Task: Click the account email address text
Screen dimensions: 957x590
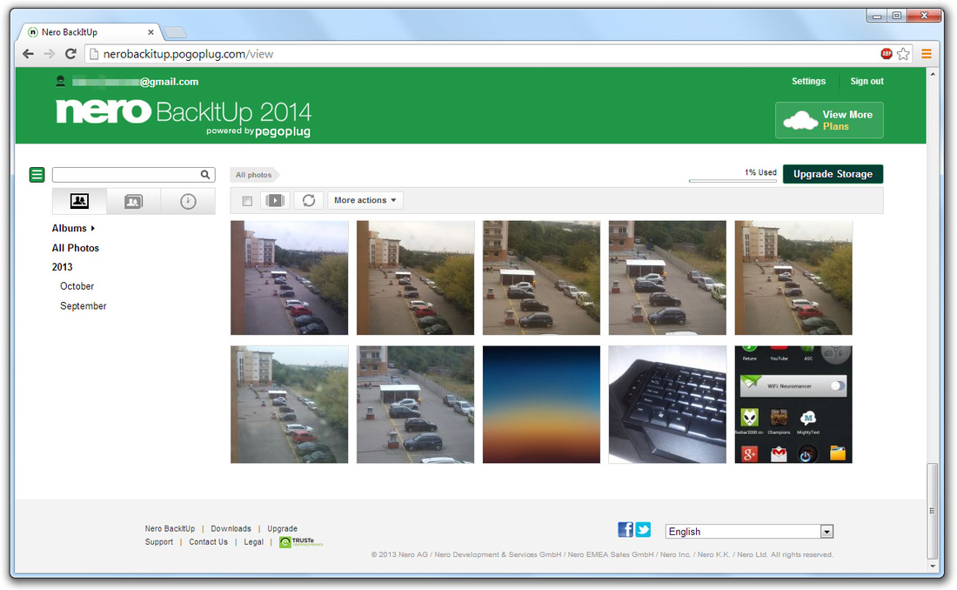Action: pyautogui.click(x=136, y=81)
